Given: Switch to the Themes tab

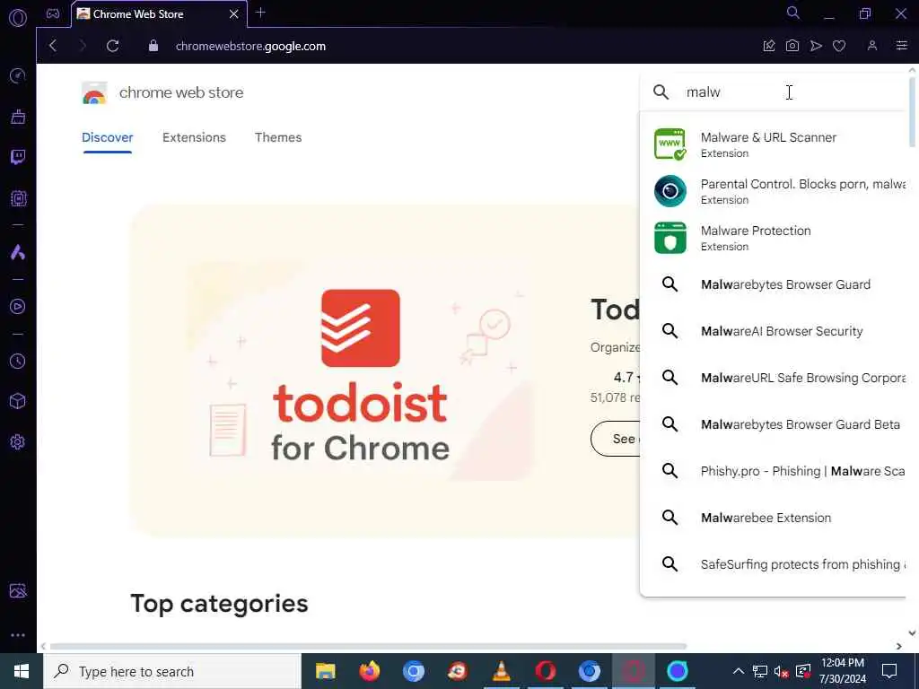Looking at the screenshot, I should coord(278,137).
